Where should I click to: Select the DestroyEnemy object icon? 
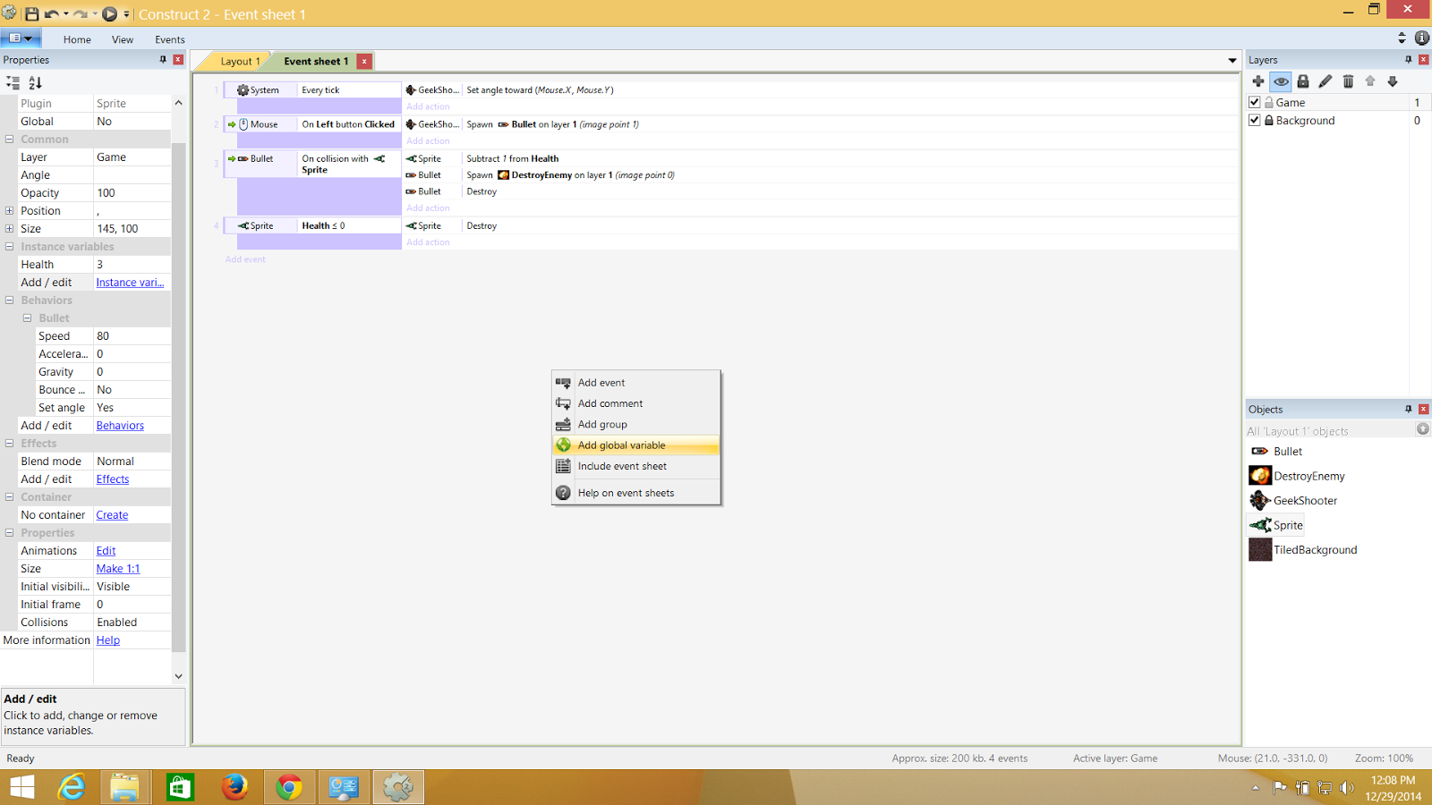pos(1260,476)
